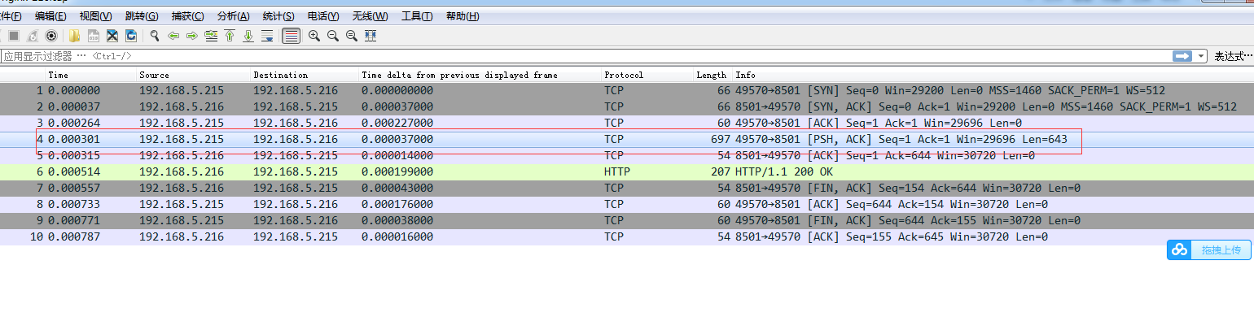This screenshot has width=1254, height=321.
Task: Go to a specific packet
Action: pyautogui.click(x=211, y=36)
